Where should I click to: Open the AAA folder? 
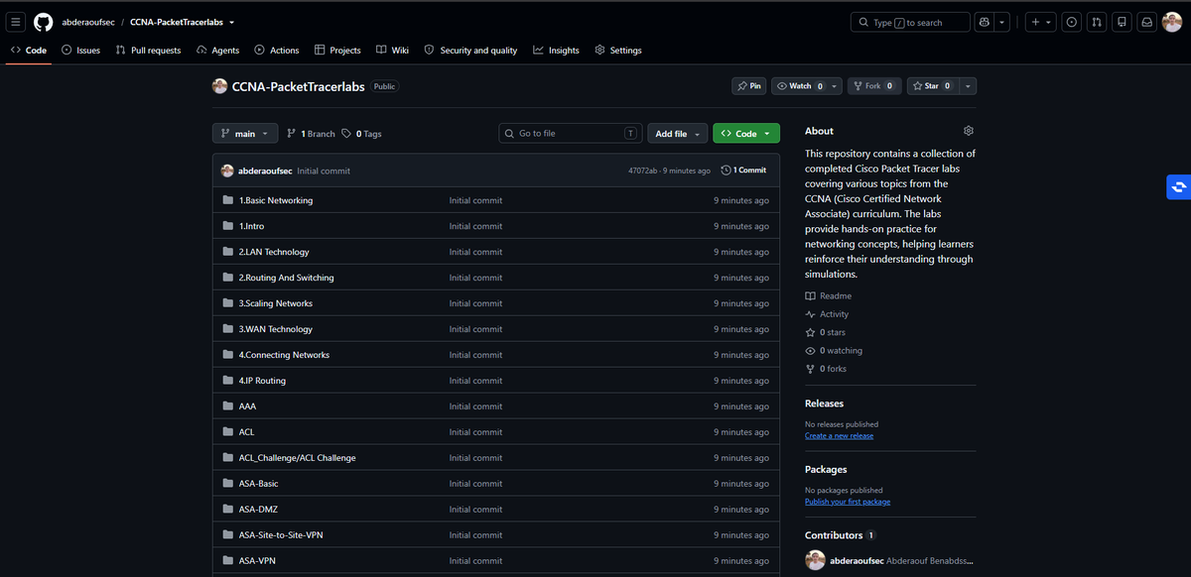(247, 406)
